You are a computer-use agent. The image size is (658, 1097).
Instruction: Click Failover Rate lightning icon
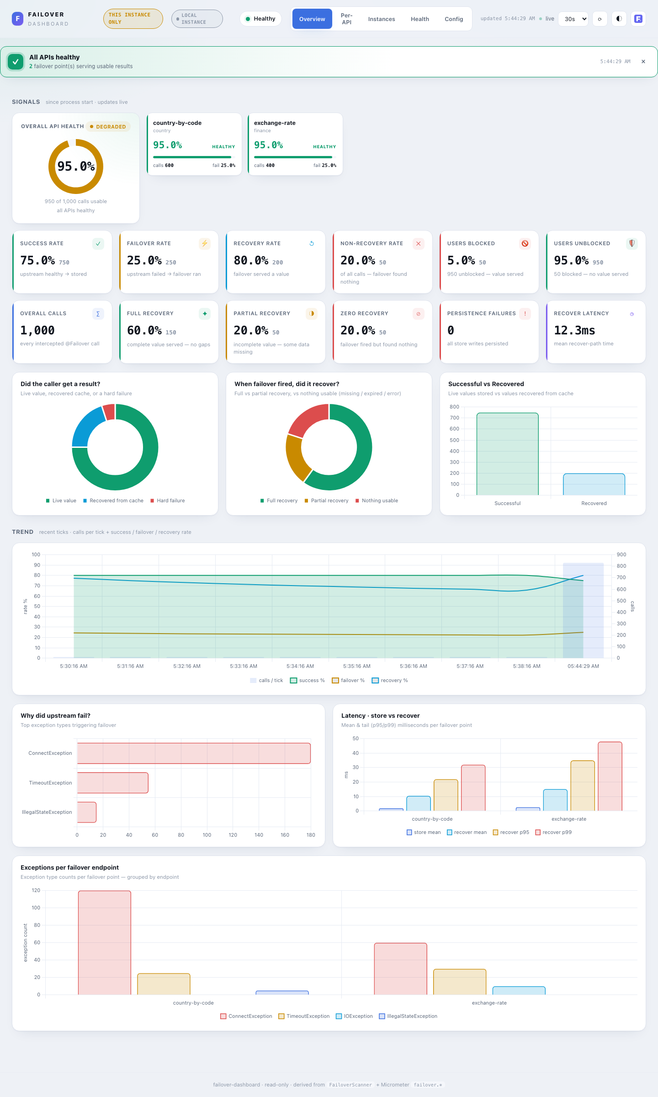tap(205, 244)
